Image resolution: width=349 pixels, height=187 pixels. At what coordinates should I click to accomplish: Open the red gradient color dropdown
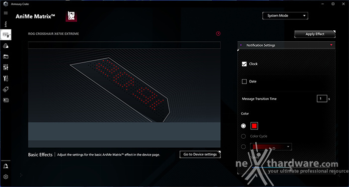(271, 147)
